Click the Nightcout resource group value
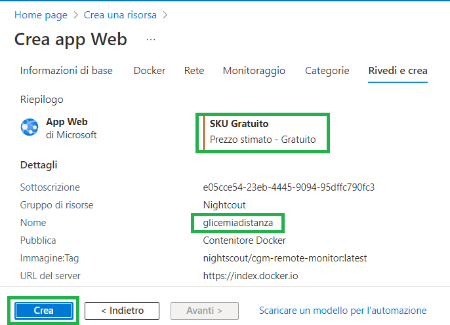This screenshot has width=450, height=325. 224,205
